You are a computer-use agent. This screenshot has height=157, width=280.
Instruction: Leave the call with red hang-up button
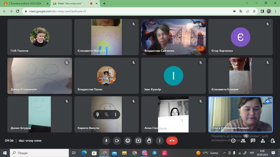coord(172,141)
